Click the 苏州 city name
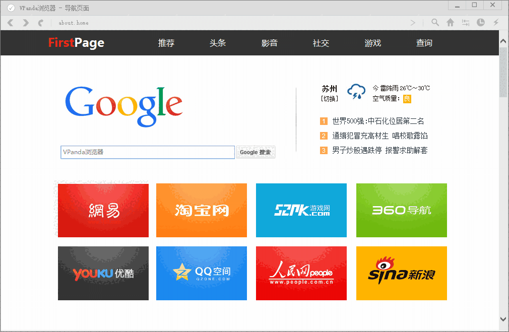Image resolution: width=509 pixels, height=332 pixels. pos(330,89)
